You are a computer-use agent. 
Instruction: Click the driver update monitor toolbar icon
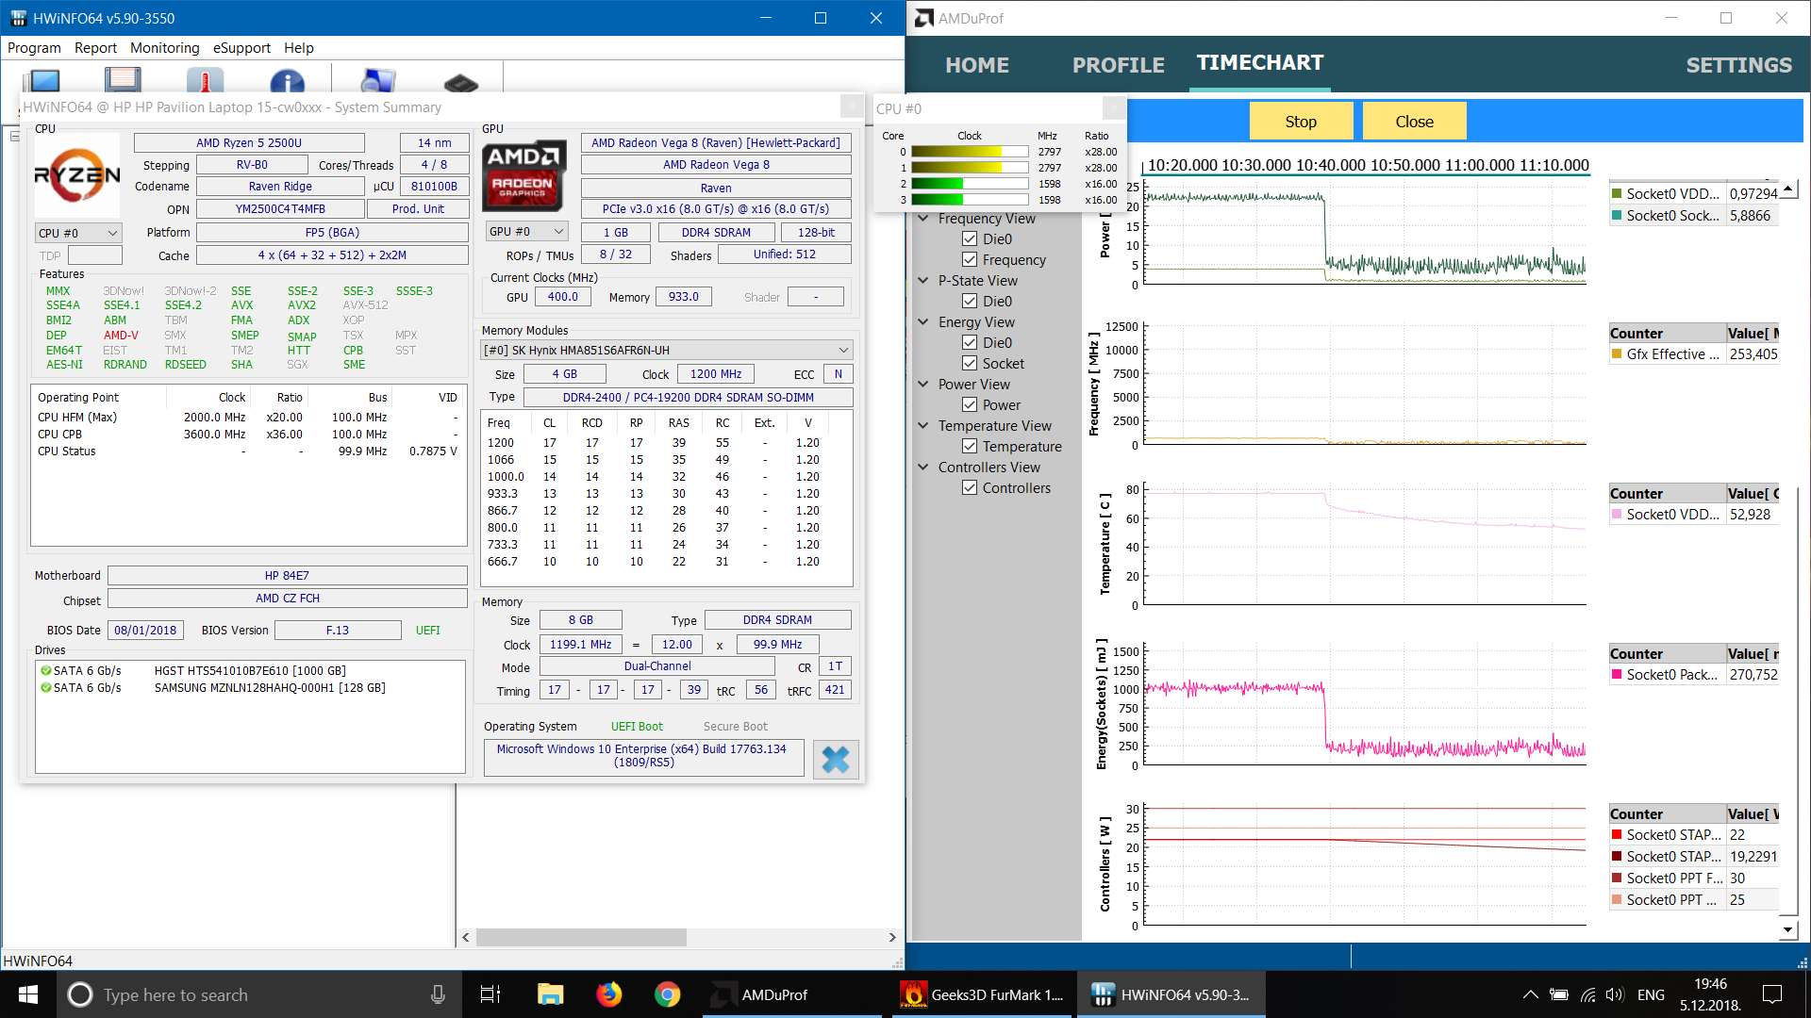(377, 80)
